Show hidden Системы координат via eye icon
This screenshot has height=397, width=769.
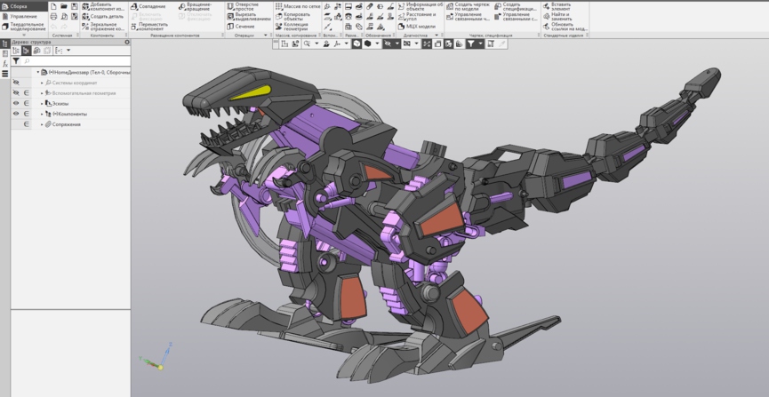[16, 83]
